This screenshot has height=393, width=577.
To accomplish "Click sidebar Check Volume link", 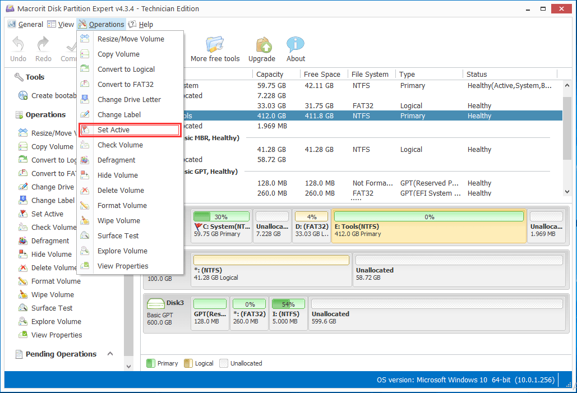I will click(54, 228).
